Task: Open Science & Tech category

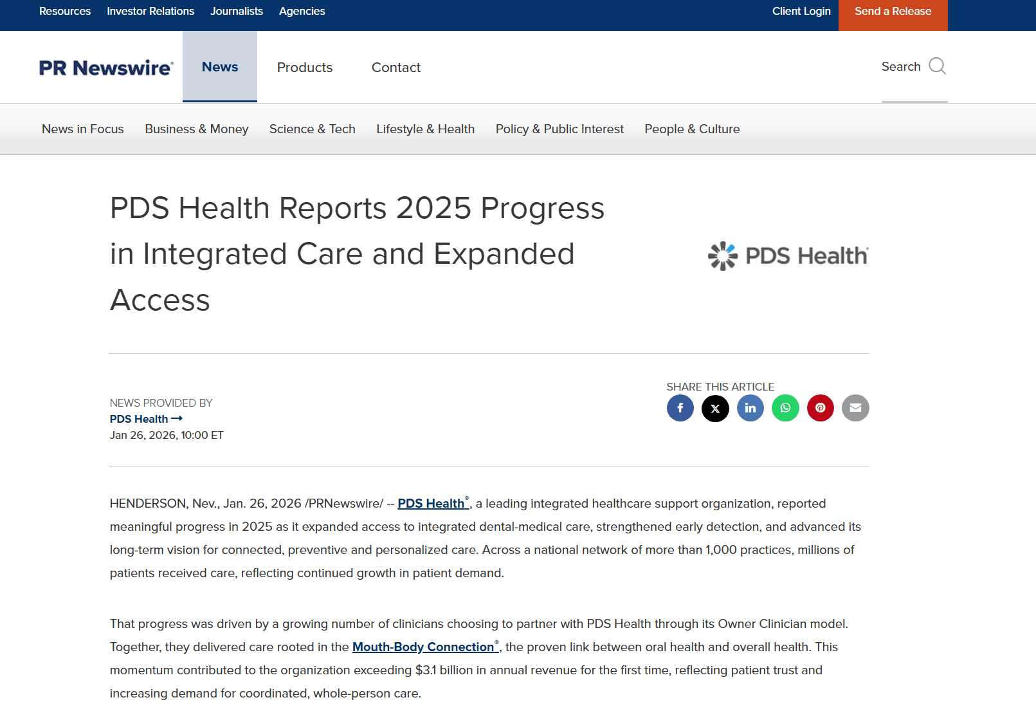Action: (x=313, y=129)
